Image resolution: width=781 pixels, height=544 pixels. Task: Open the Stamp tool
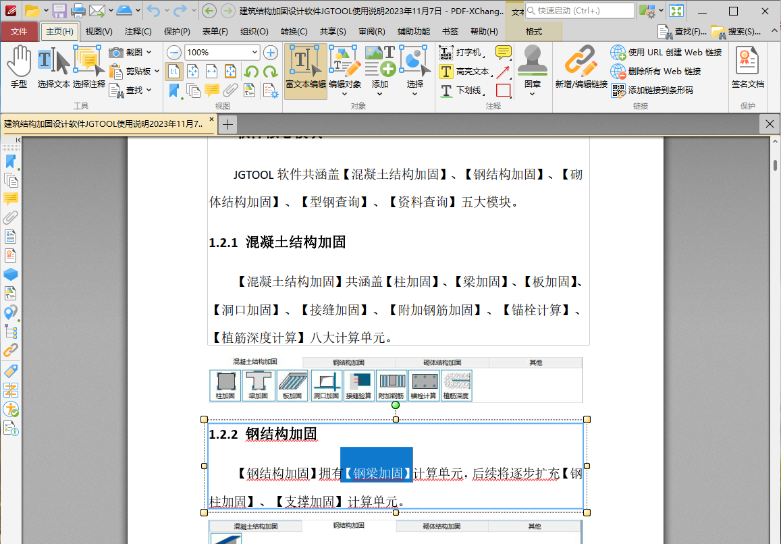coord(532,67)
